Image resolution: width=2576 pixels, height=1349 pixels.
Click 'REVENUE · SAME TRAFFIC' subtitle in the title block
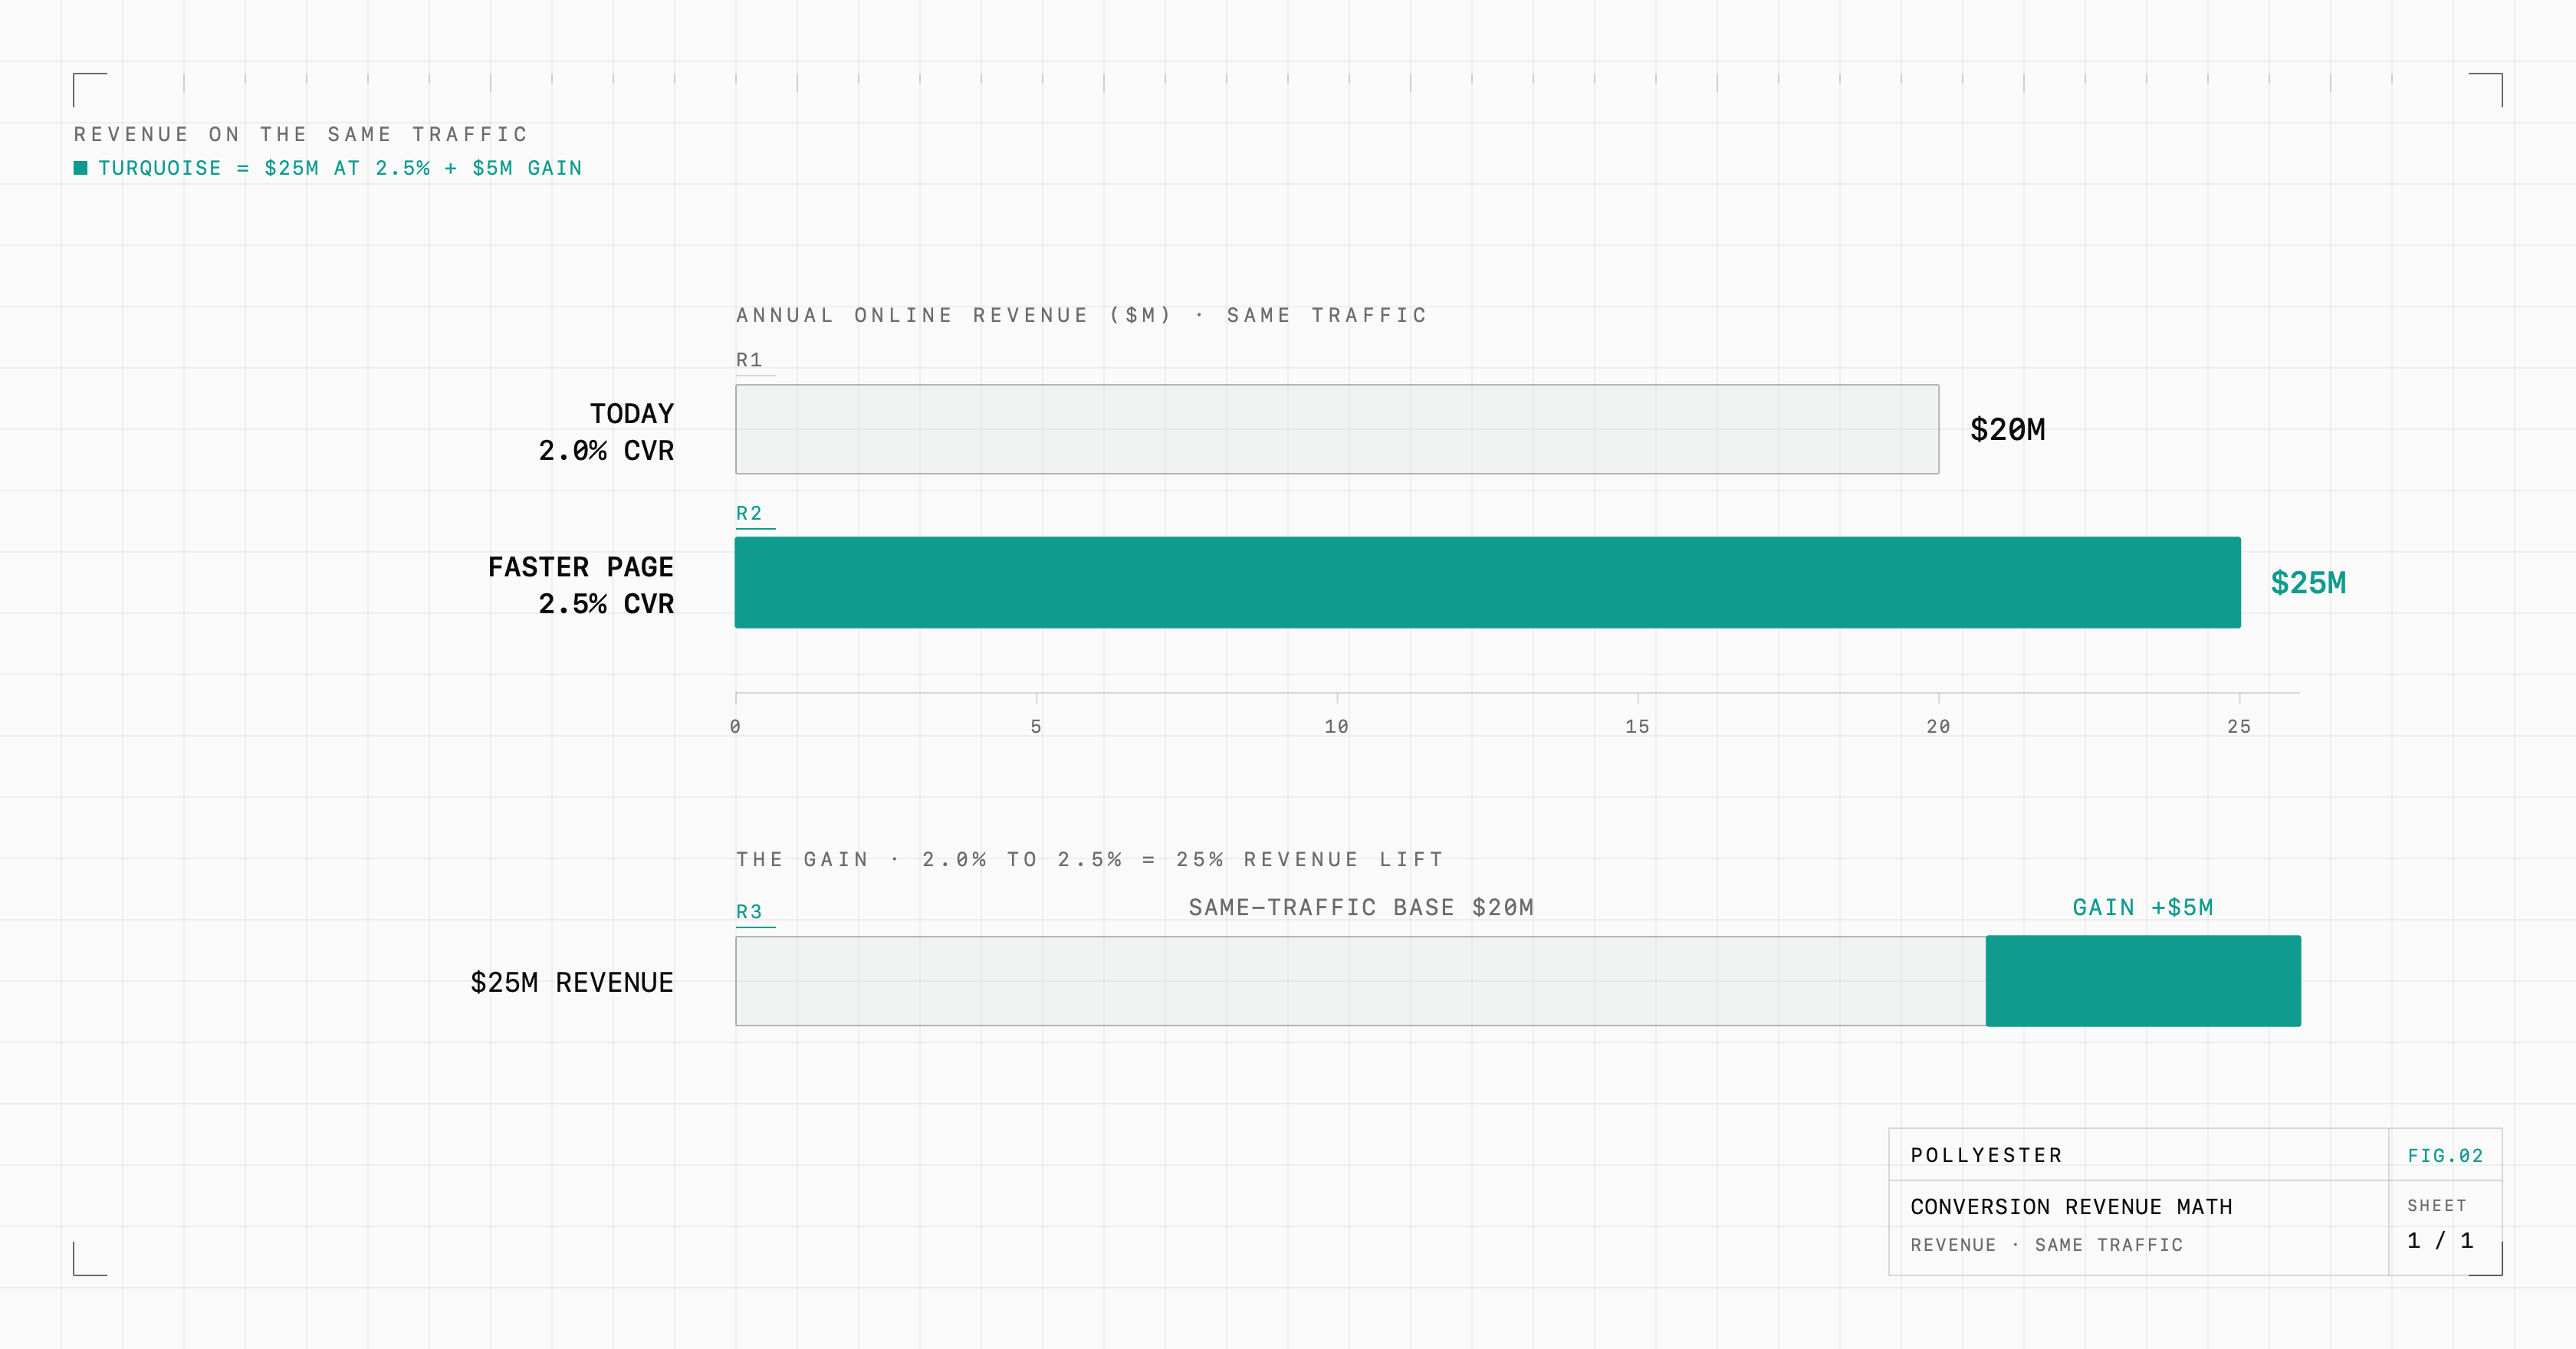2047,1245
